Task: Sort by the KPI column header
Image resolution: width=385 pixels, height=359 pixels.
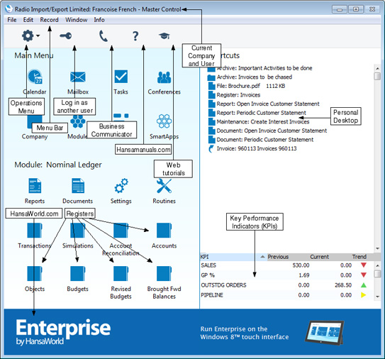Action: coord(233,257)
